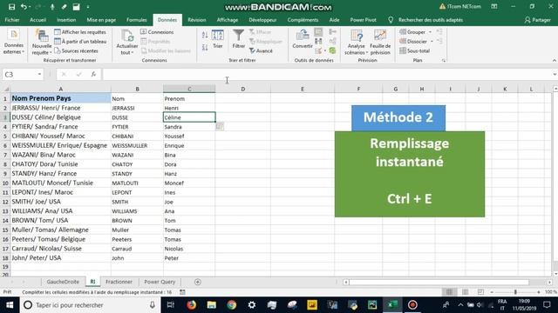Viewport: 558px width, 313px height.
Task: Select the cell containing Youssef
Action: coord(189,136)
